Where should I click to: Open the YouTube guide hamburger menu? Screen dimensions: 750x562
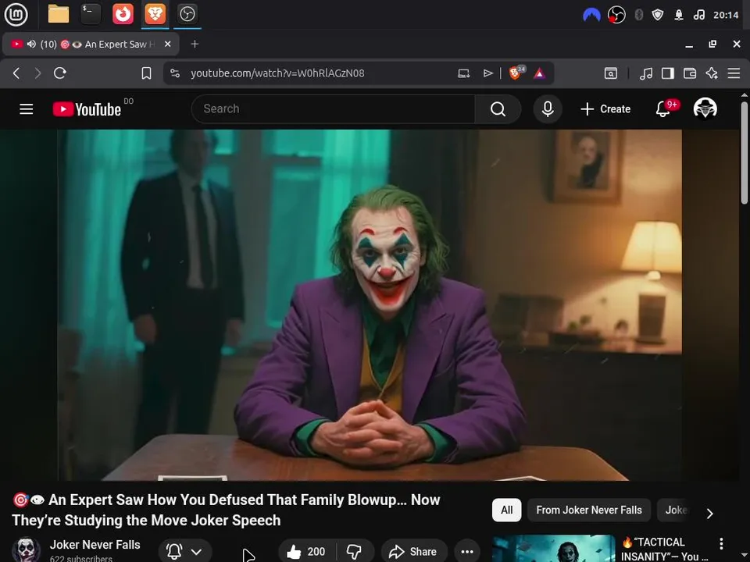point(27,109)
